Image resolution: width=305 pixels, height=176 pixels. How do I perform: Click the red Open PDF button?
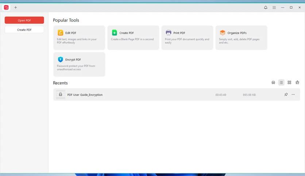coord(24,20)
